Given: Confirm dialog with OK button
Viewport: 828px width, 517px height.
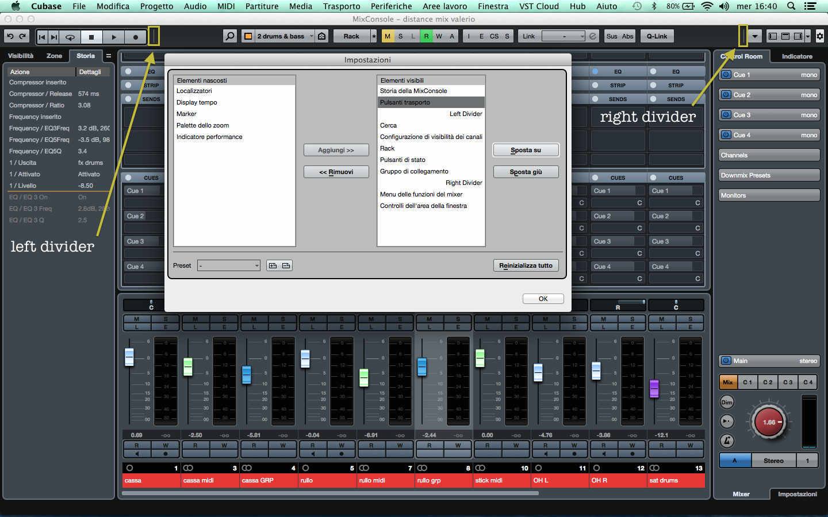Looking at the screenshot, I should click(x=543, y=299).
